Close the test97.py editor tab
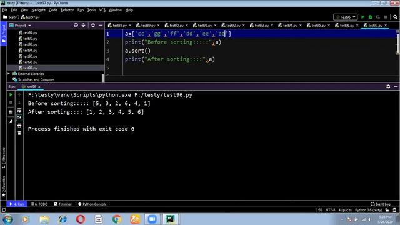Screen dimensions: 400x225 (386, 25)
